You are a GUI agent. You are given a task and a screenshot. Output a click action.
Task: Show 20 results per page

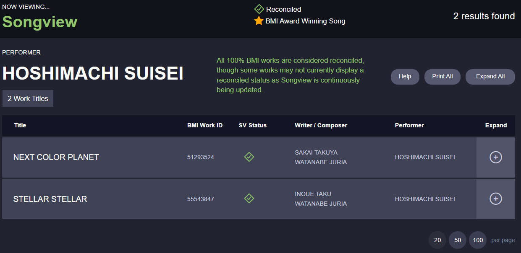[437, 240]
